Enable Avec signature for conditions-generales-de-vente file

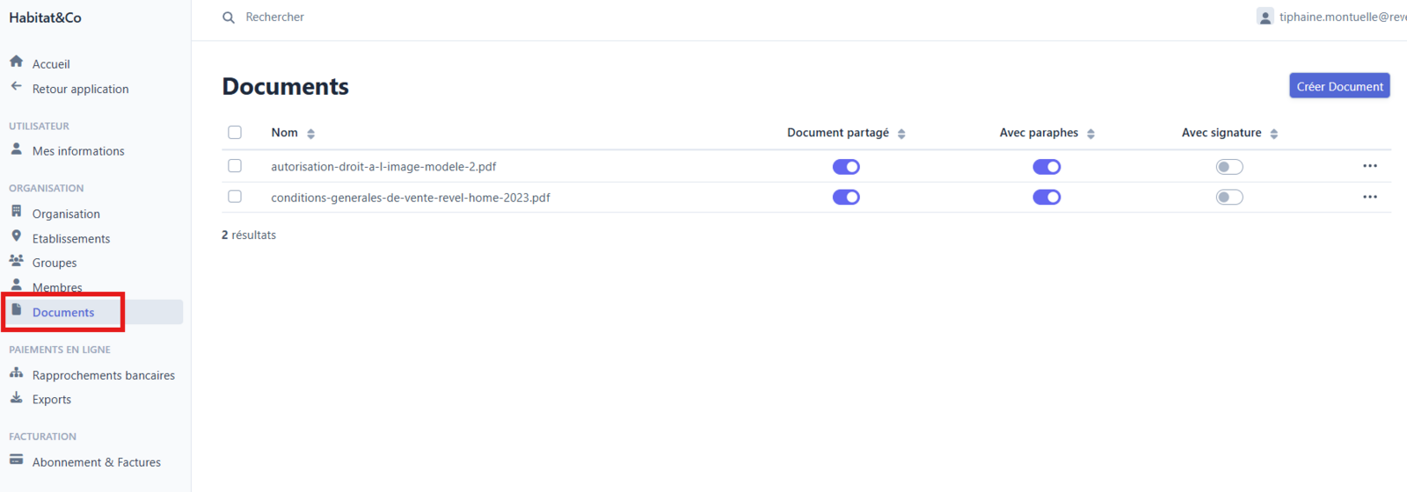(x=1229, y=198)
